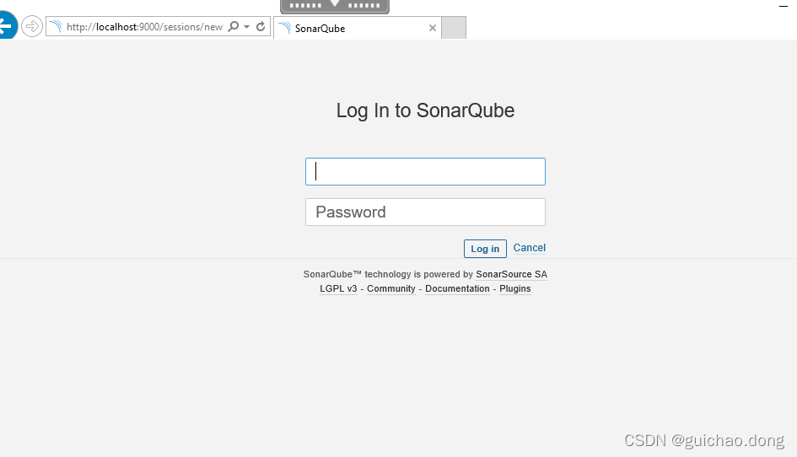This screenshot has height=457, width=797.
Task: Click the remote session connection bar at the top
Action: 335,6
